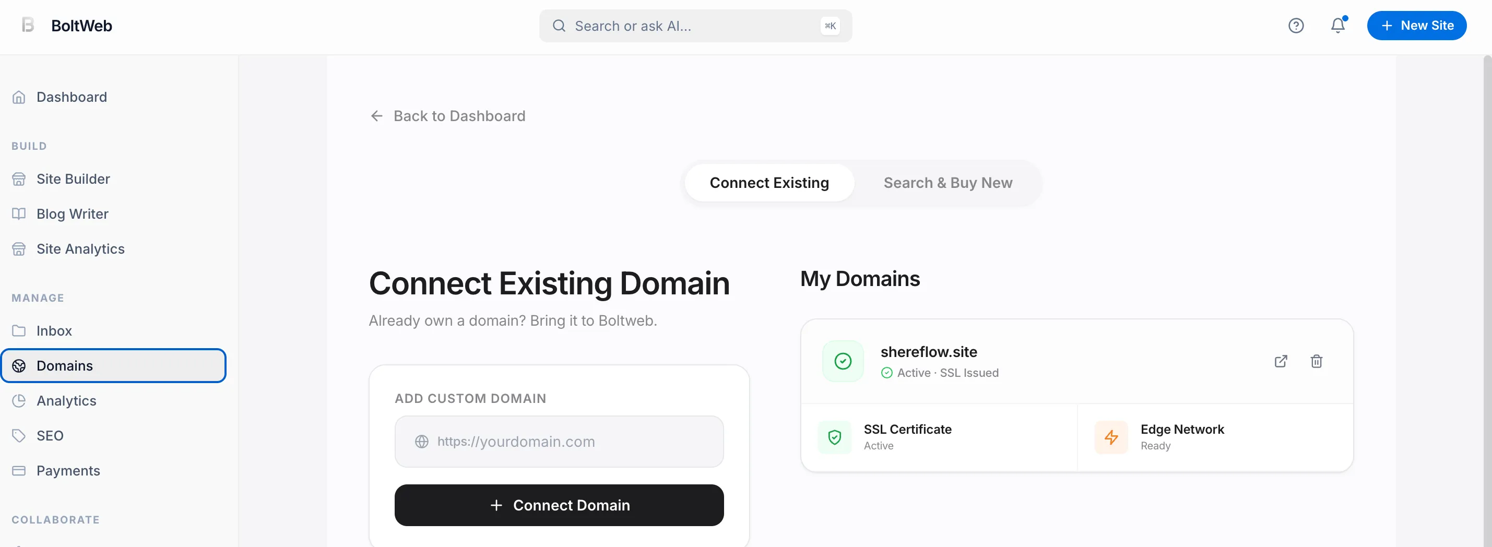Screen dimensions: 1492x547
Task: Select Domains in the sidebar
Action: [x=113, y=365]
